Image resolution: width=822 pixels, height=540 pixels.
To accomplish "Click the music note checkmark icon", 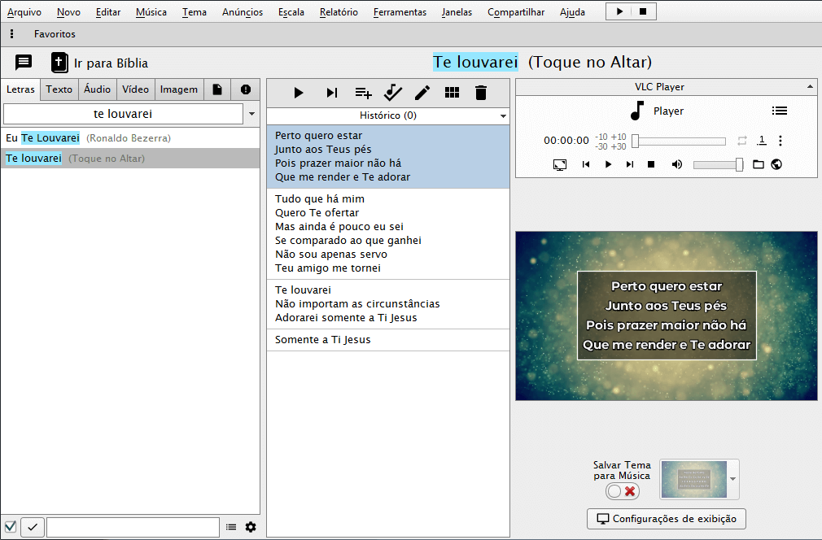I will pyautogui.click(x=393, y=93).
